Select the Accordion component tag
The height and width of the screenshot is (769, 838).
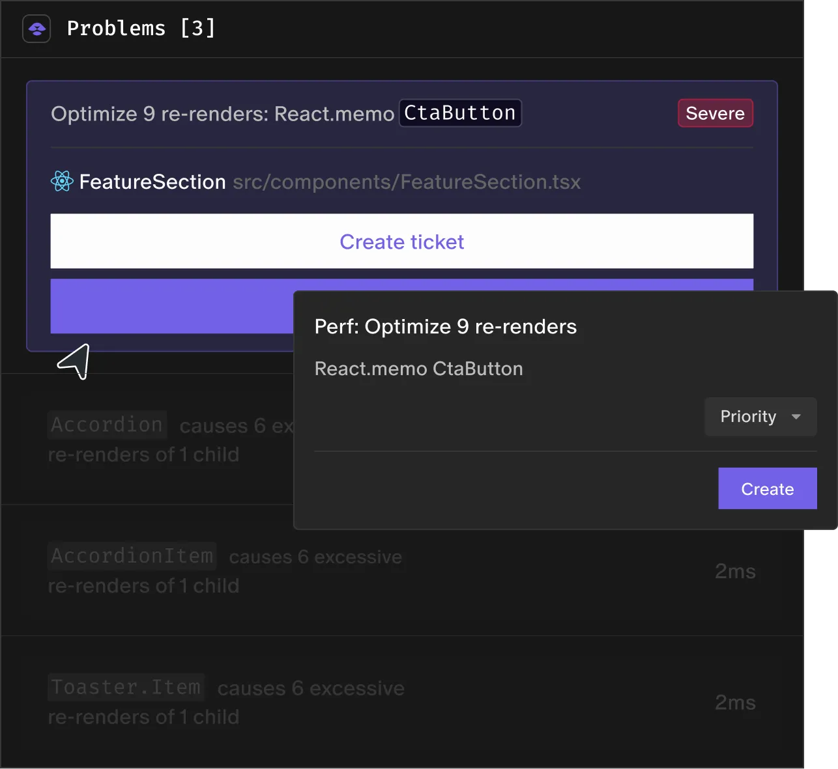[x=106, y=425]
